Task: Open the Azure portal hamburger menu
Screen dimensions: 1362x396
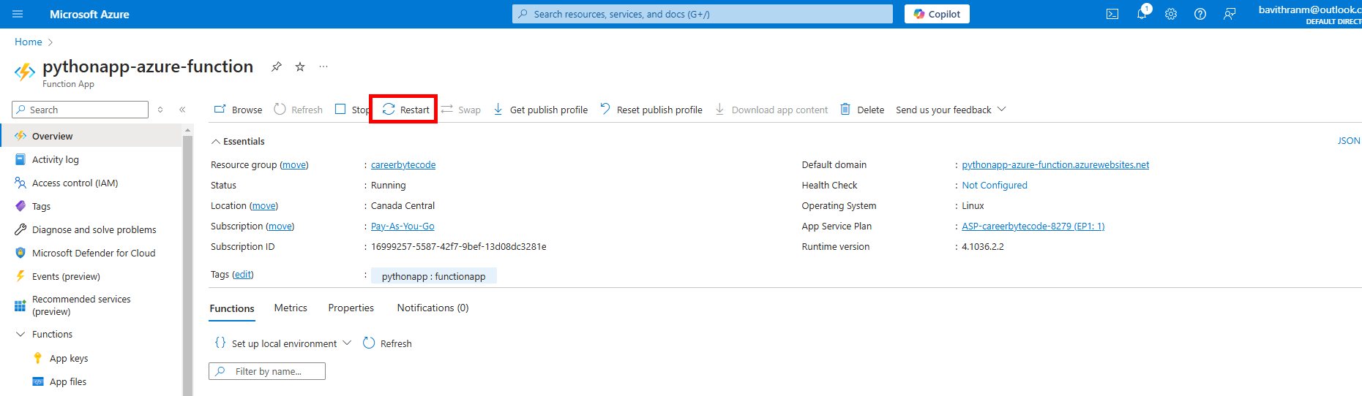Action: [18, 14]
